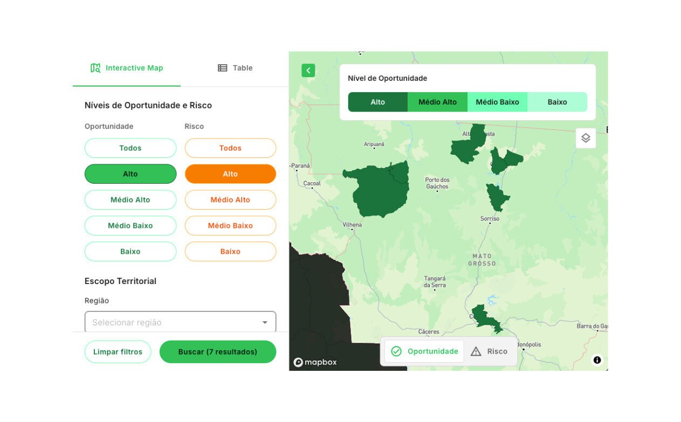Switch to the Table tab
The height and width of the screenshot is (422, 681).
tap(235, 68)
